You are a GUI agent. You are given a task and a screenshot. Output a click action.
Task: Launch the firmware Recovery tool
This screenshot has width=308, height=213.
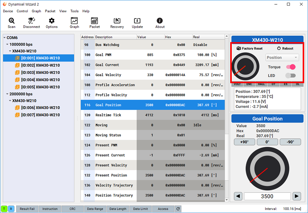coord(117,23)
